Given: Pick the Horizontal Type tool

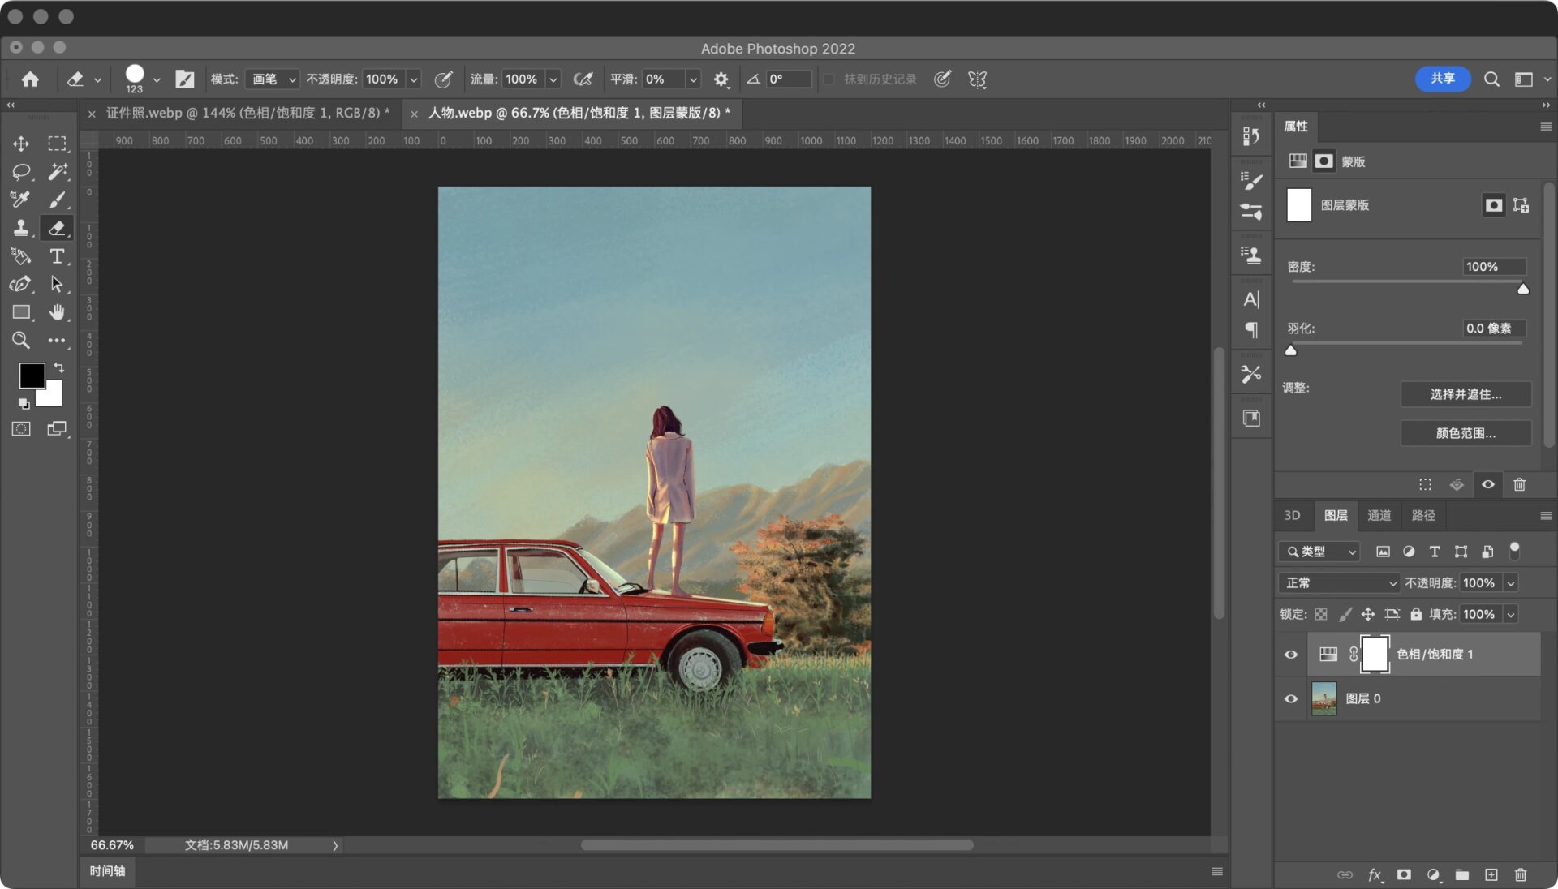Looking at the screenshot, I should [57, 256].
